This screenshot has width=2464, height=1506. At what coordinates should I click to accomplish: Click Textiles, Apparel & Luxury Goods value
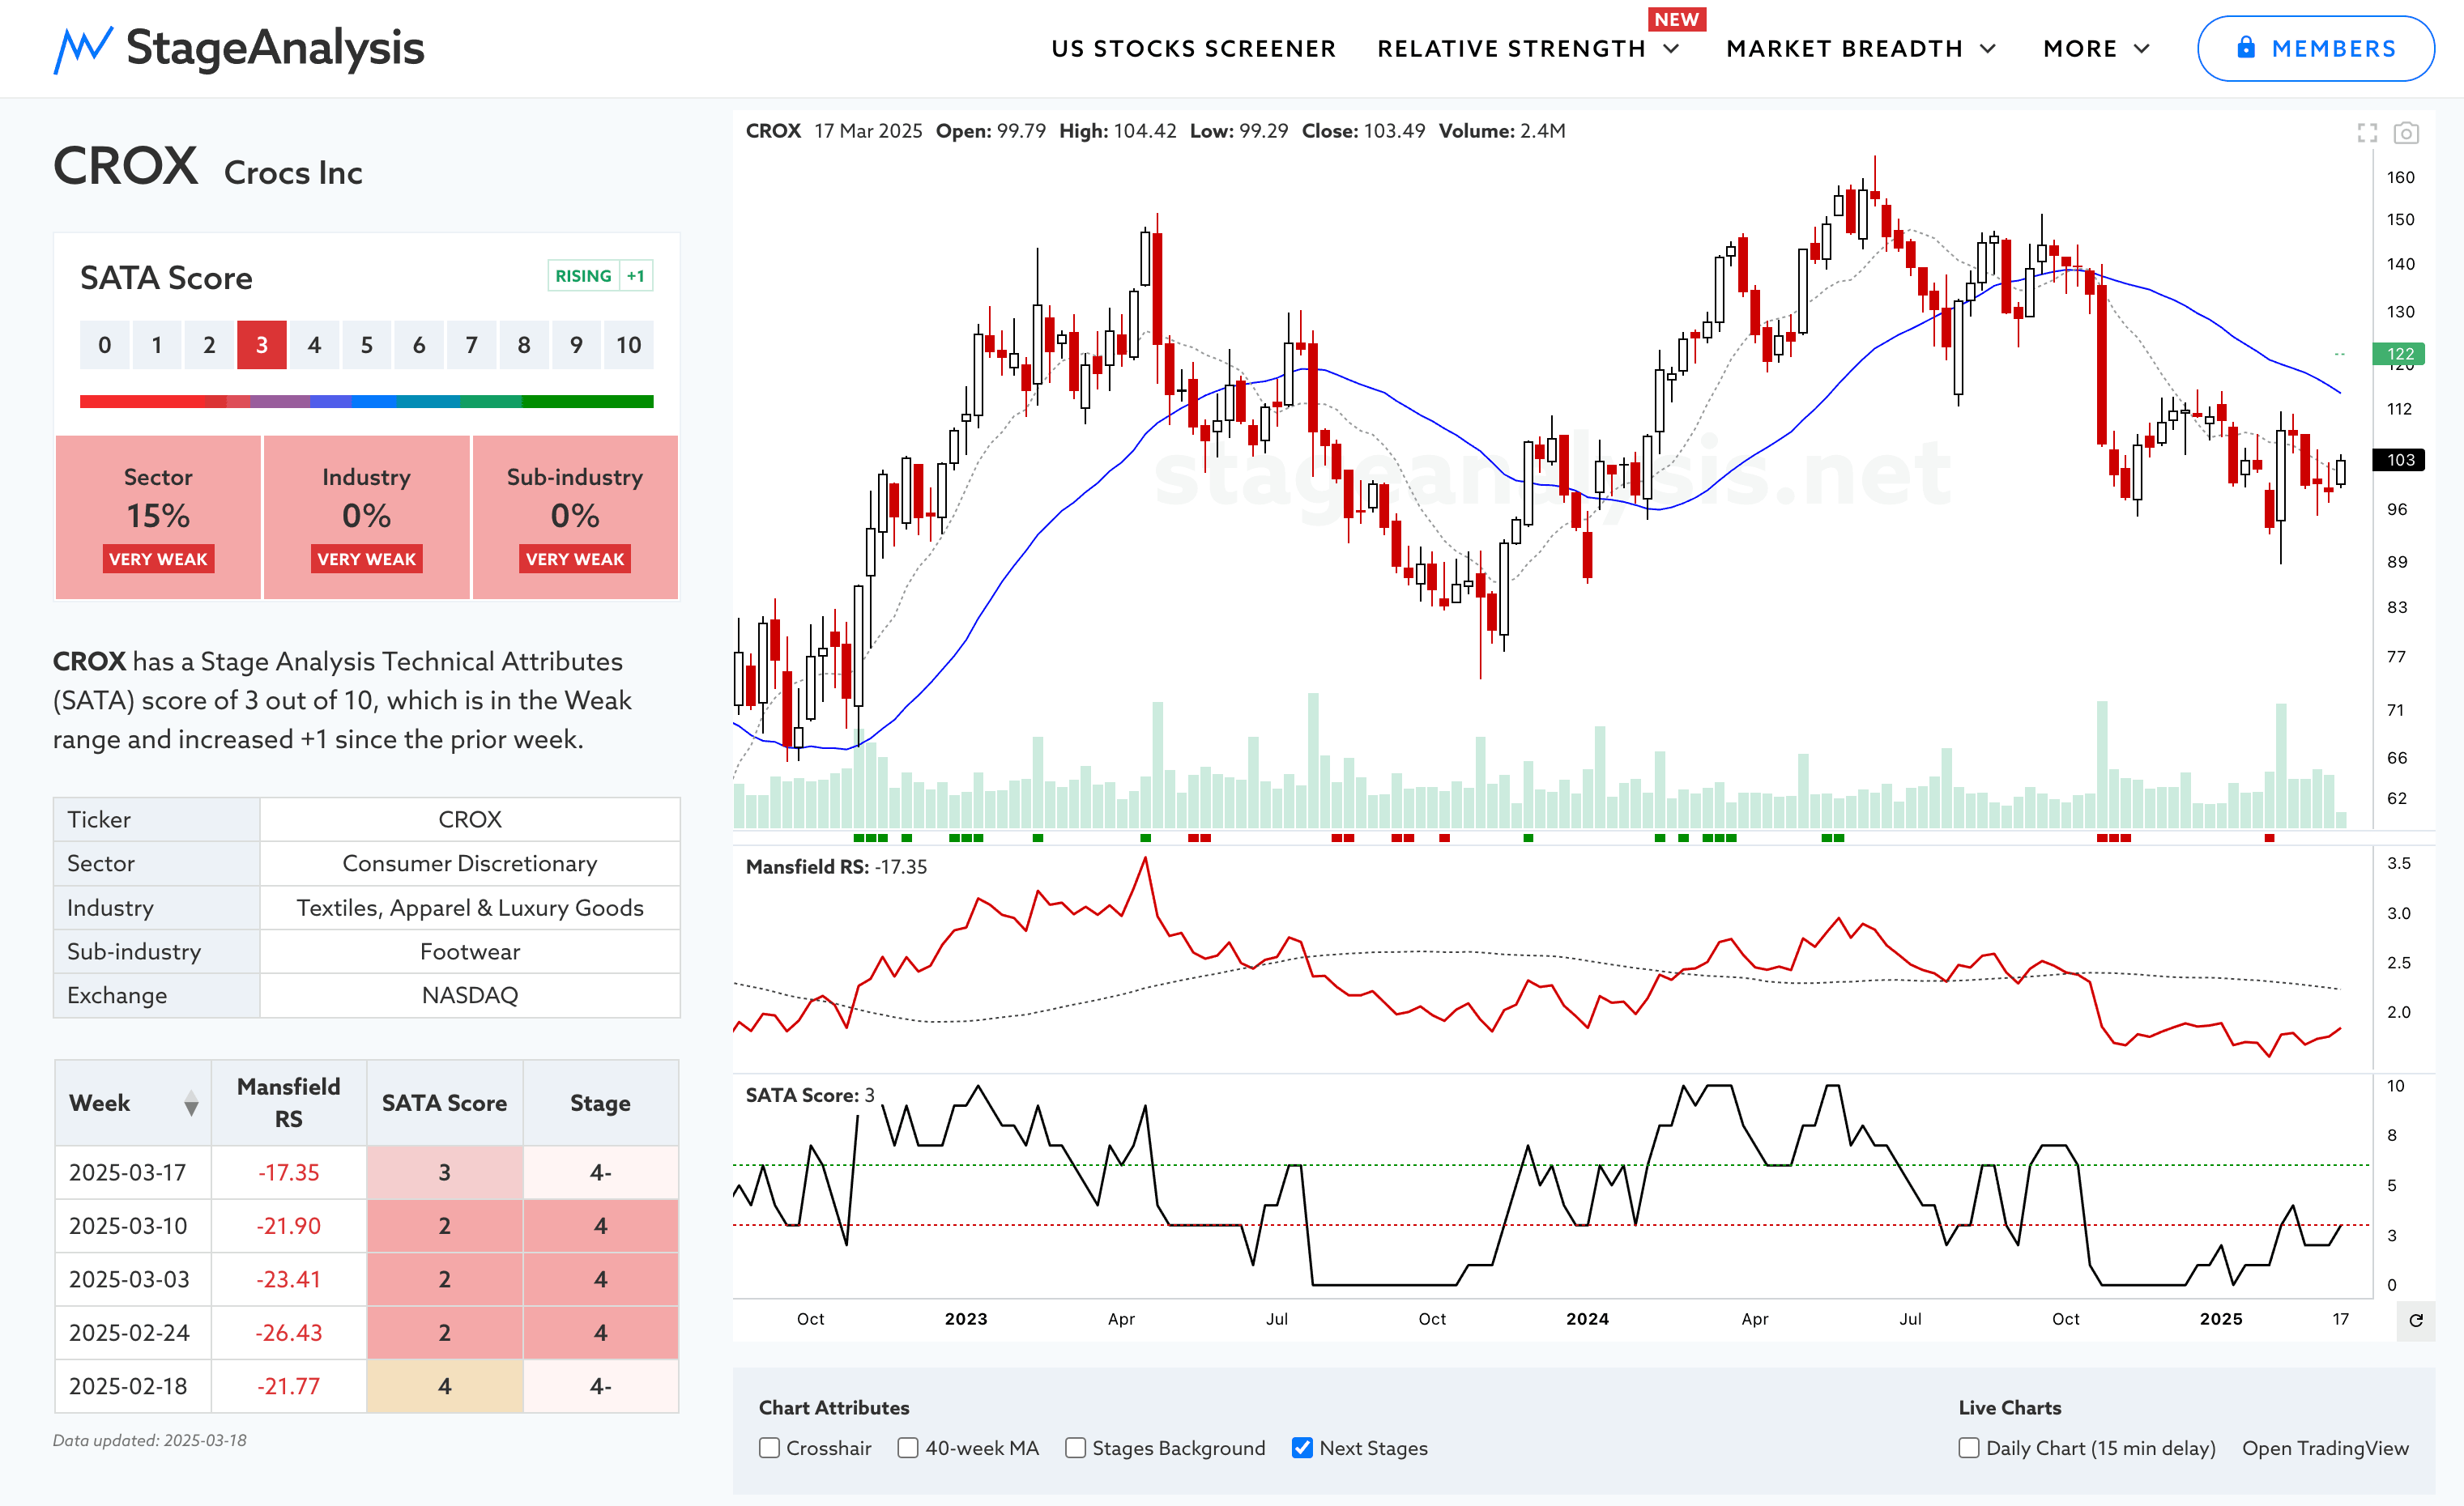tap(470, 908)
